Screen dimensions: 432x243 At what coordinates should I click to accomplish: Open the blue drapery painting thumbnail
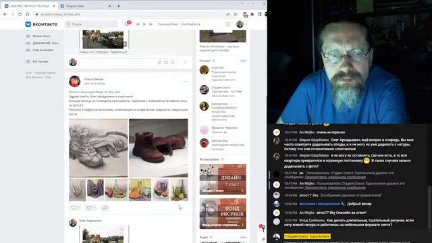95,190
